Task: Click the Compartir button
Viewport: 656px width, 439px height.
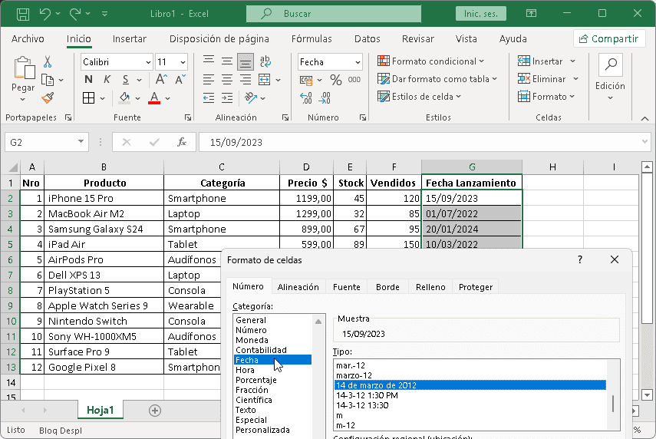Action: pos(609,39)
